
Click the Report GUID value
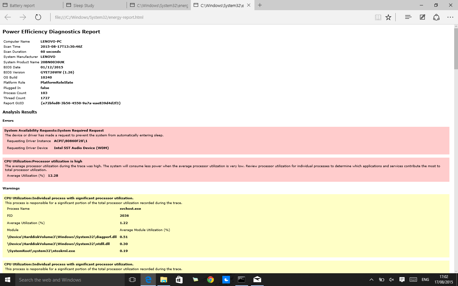pos(81,103)
